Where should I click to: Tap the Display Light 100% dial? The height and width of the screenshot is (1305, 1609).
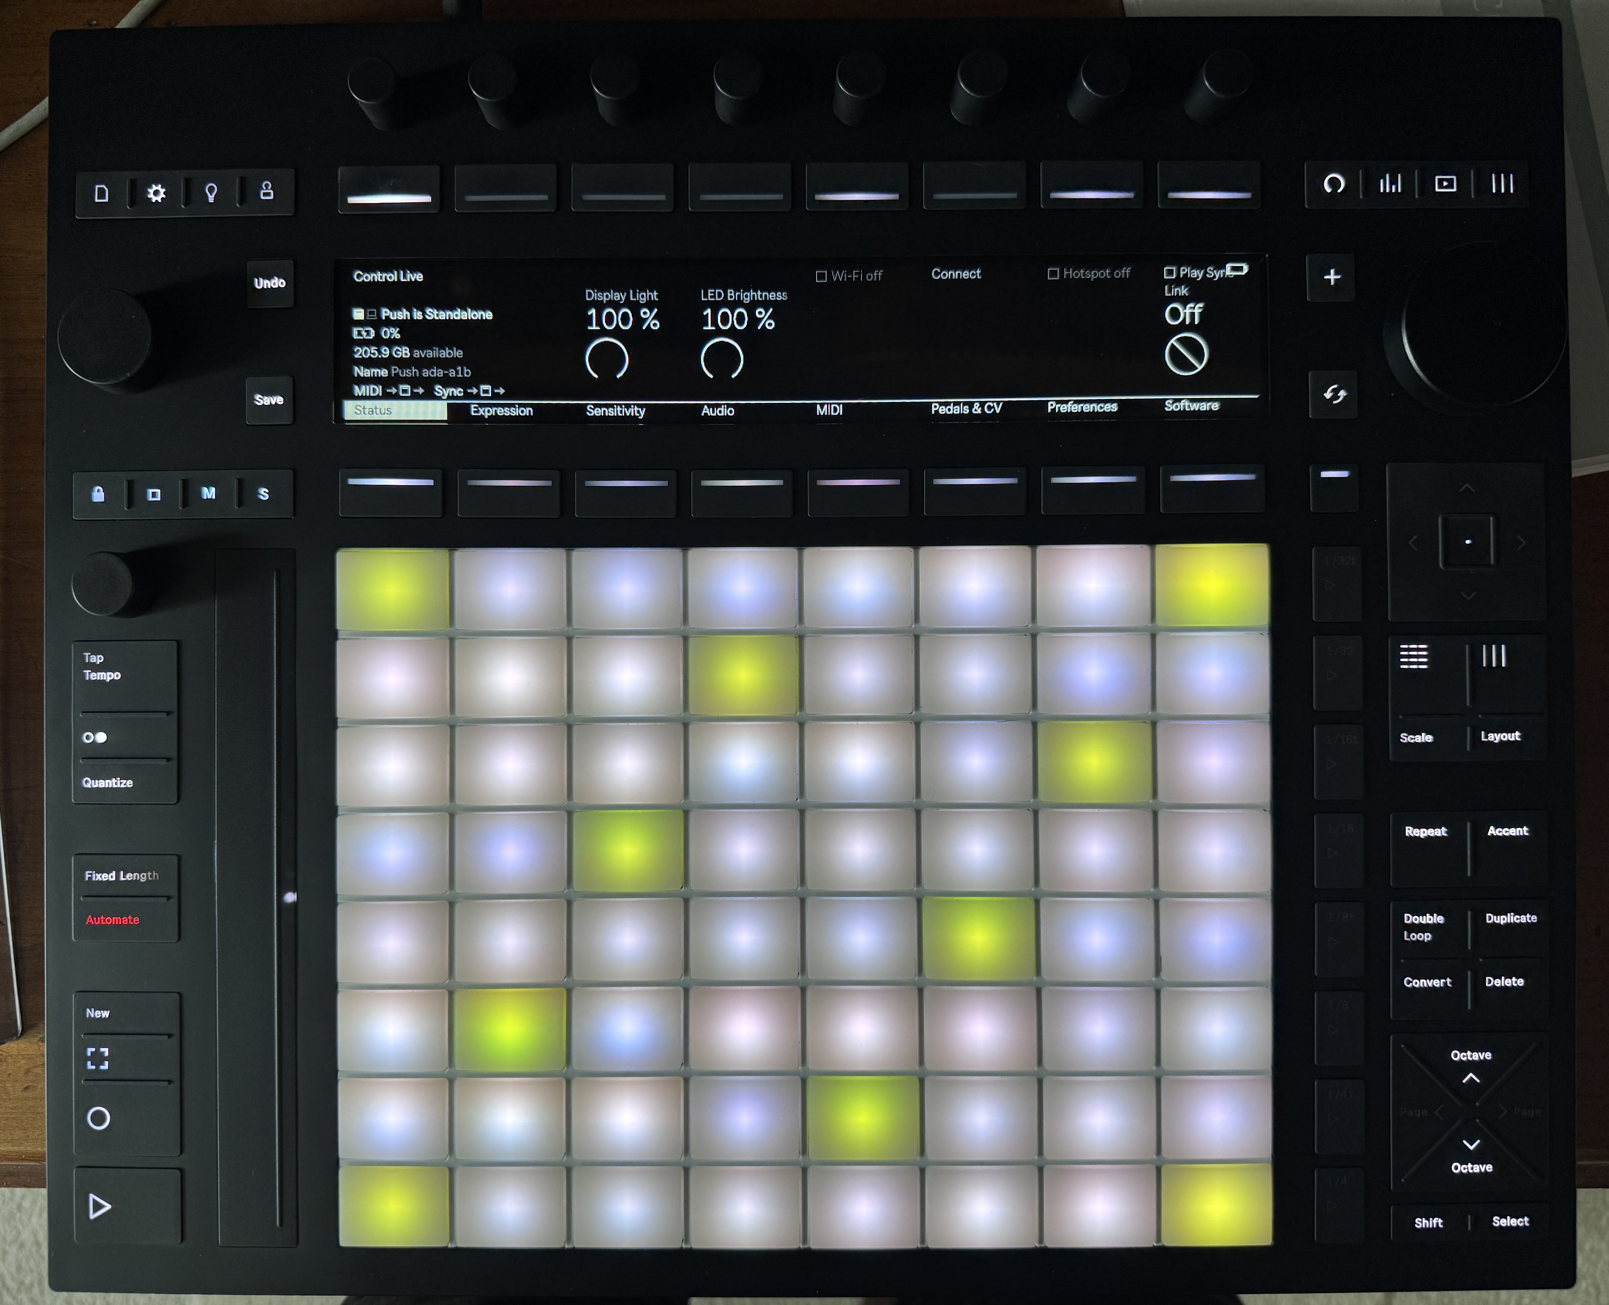coord(606,358)
